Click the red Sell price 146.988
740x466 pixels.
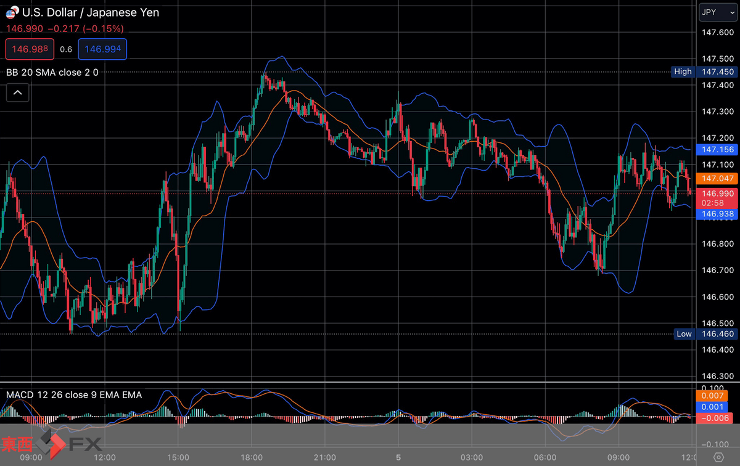pos(29,49)
